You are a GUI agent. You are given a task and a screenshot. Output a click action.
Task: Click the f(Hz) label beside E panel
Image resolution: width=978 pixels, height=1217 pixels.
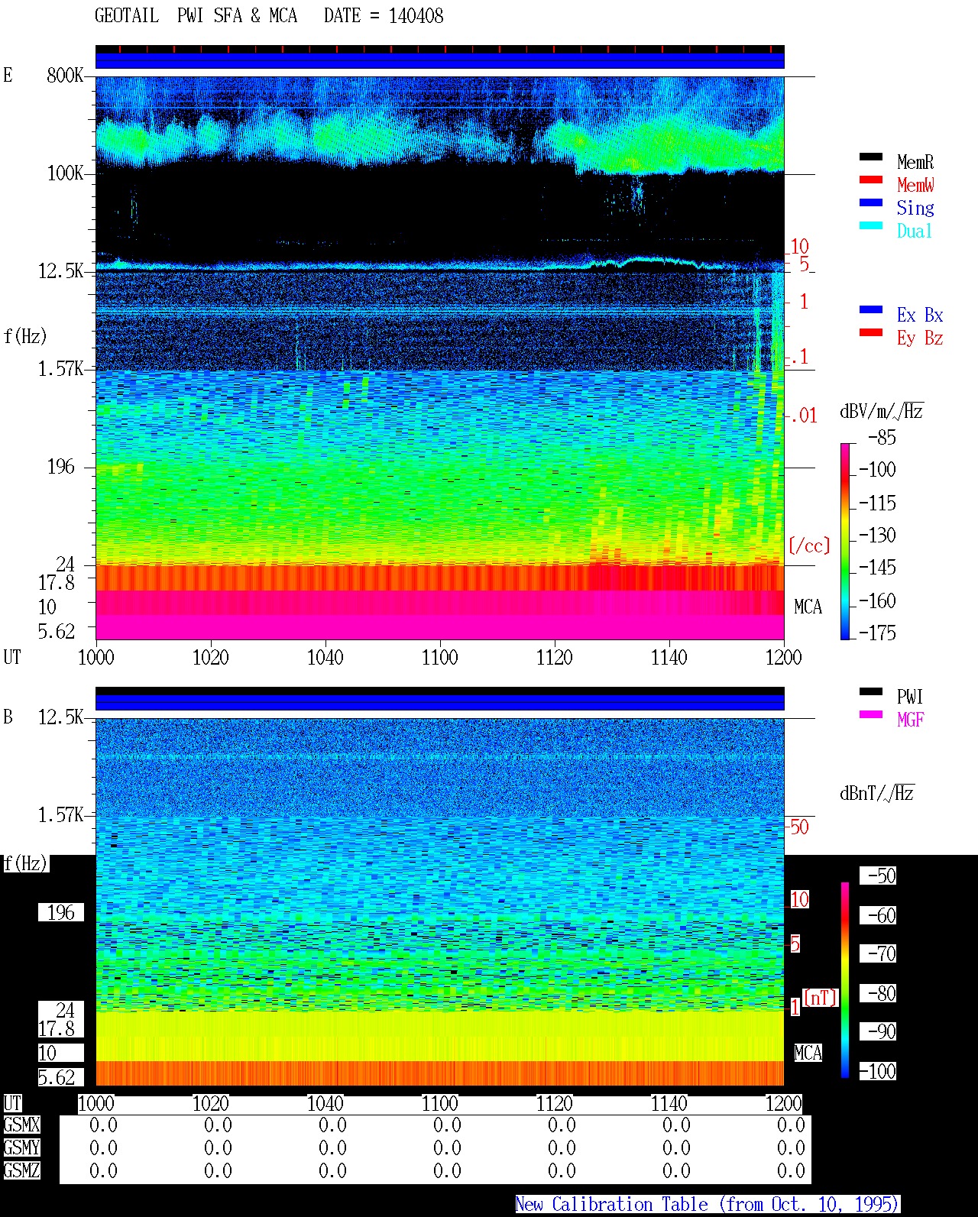pos(25,336)
